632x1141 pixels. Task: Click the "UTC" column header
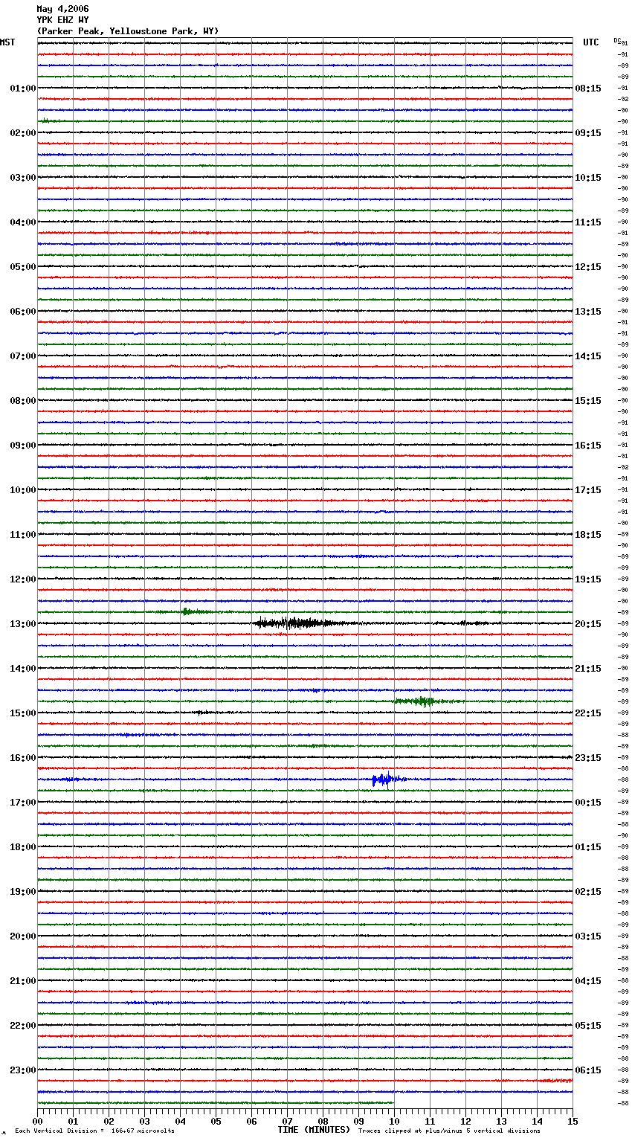(591, 42)
